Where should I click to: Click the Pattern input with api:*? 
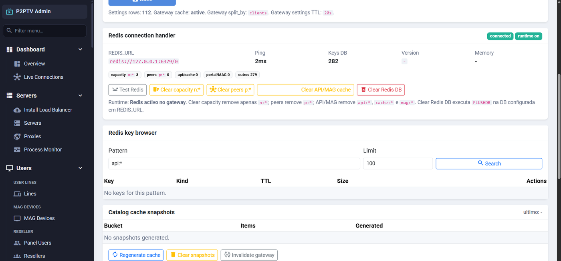234,163
